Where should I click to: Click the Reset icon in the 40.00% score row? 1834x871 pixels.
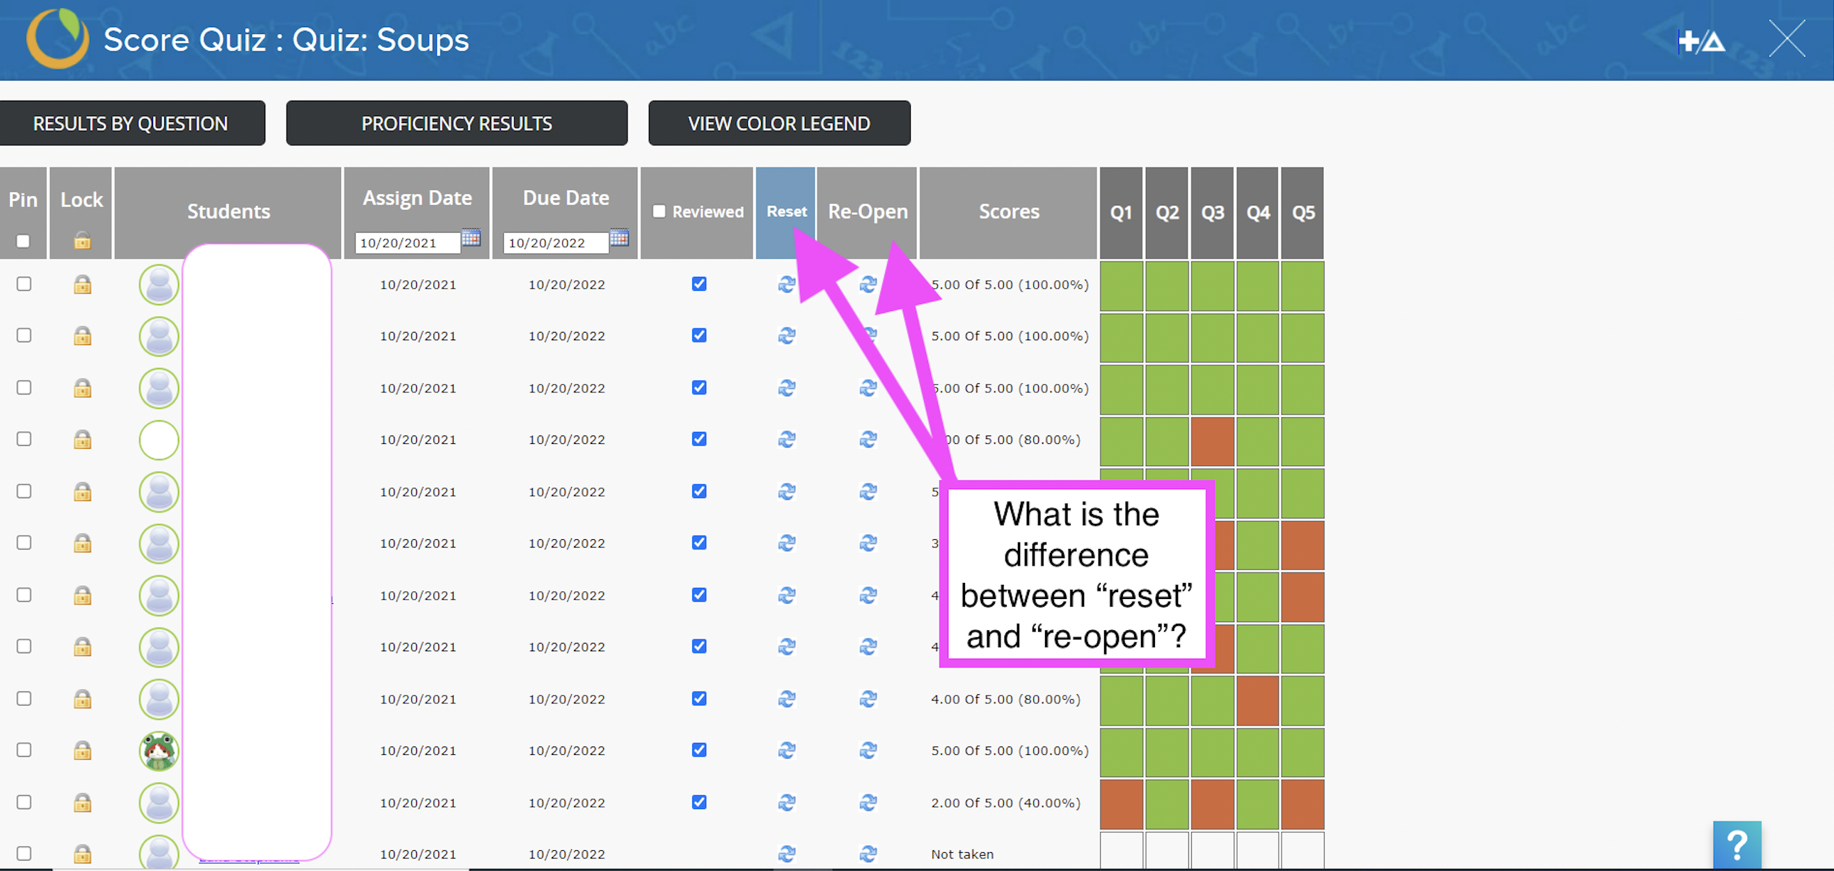pos(786,802)
